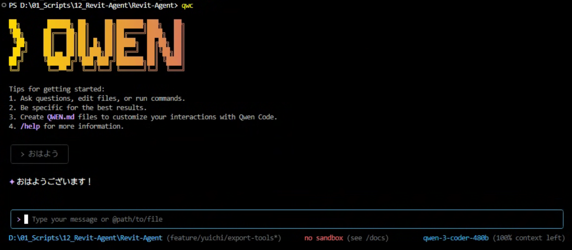Click 'Be specific for the best results' line
This screenshot has height=250, width=572.
tap(78, 108)
